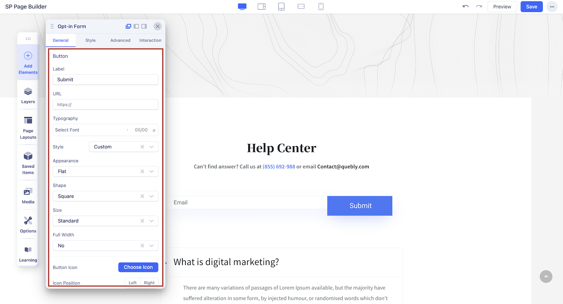Open the Saved Items library
Viewport: 563px width, 304px height.
click(x=28, y=163)
